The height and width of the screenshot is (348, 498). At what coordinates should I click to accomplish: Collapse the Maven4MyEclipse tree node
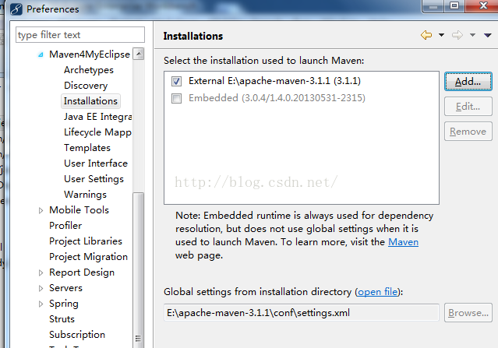point(41,54)
